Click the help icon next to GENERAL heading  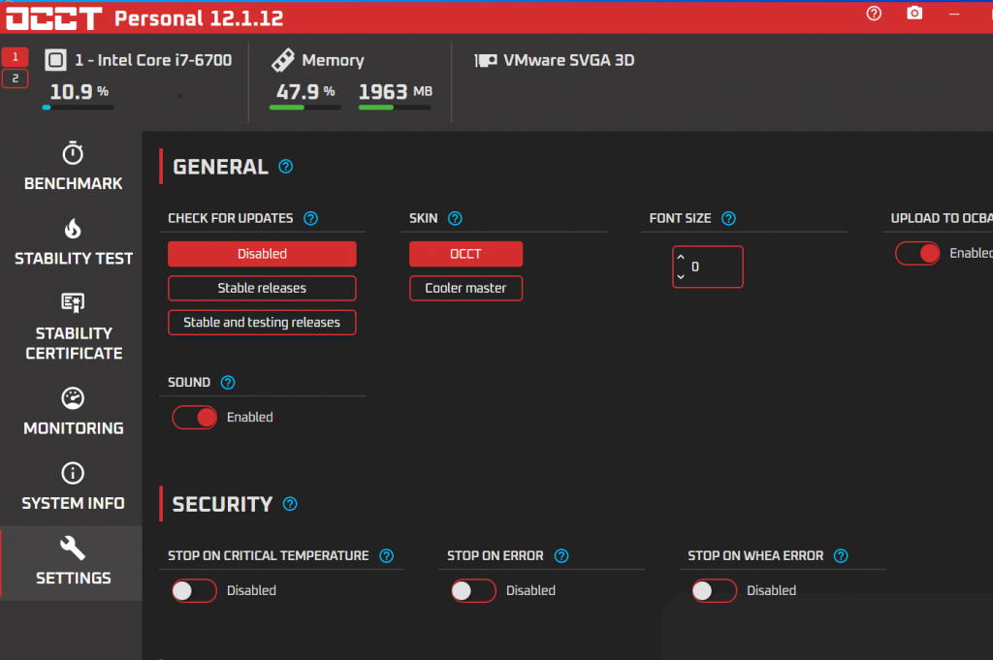(285, 167)
